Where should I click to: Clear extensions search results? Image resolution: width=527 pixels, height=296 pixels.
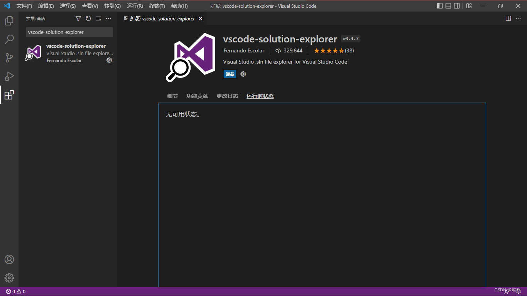(x=98, y=18)
